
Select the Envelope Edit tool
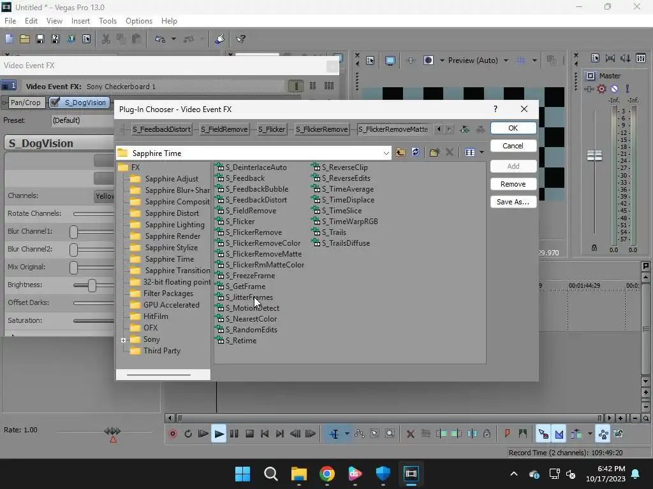[359, 434]
